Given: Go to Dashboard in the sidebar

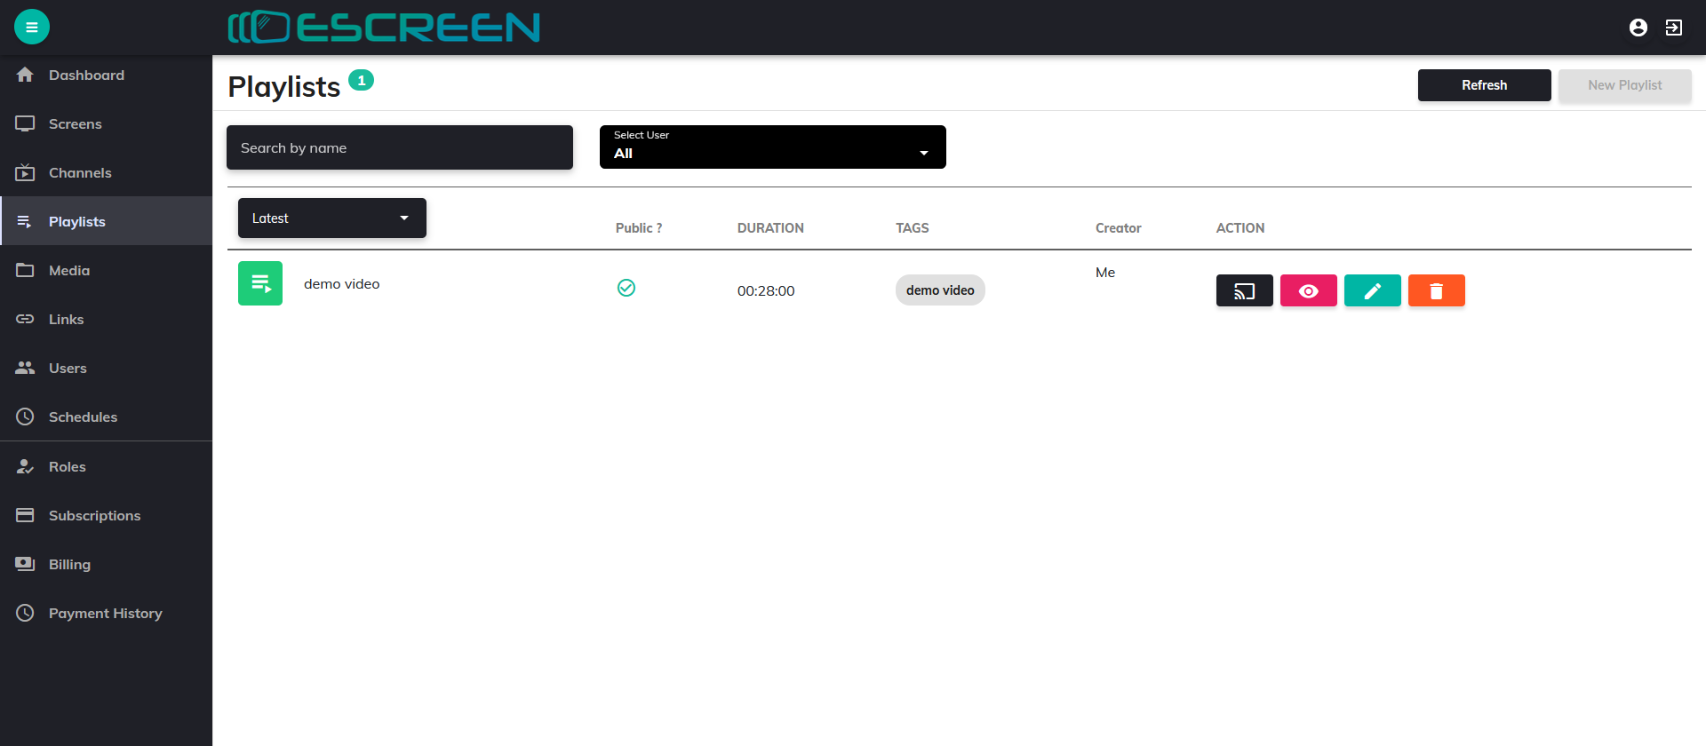Looking at the screenshot, I should click(86, 75).
